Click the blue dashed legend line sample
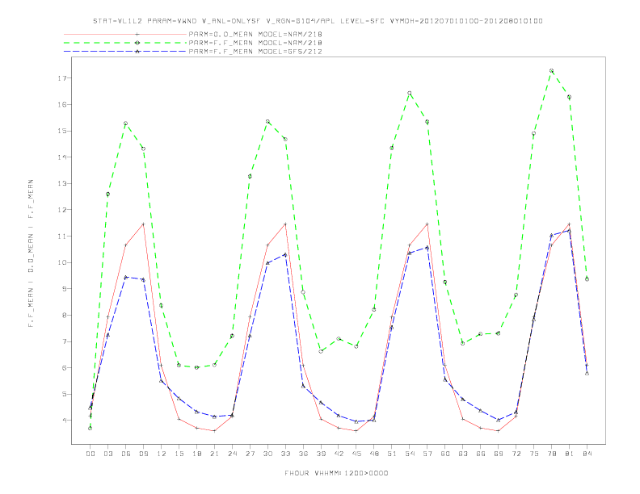Image resolution: width=640 pixels, height=494 pixels. pos(125,52)
